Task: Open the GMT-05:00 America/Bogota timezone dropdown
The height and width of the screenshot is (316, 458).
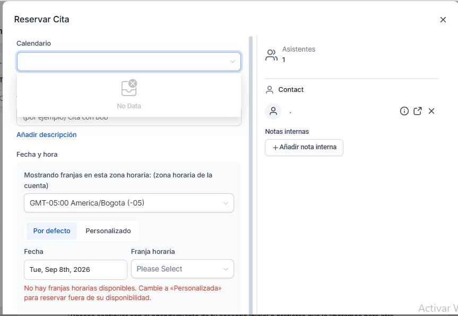Action: (x=129, y=203)
